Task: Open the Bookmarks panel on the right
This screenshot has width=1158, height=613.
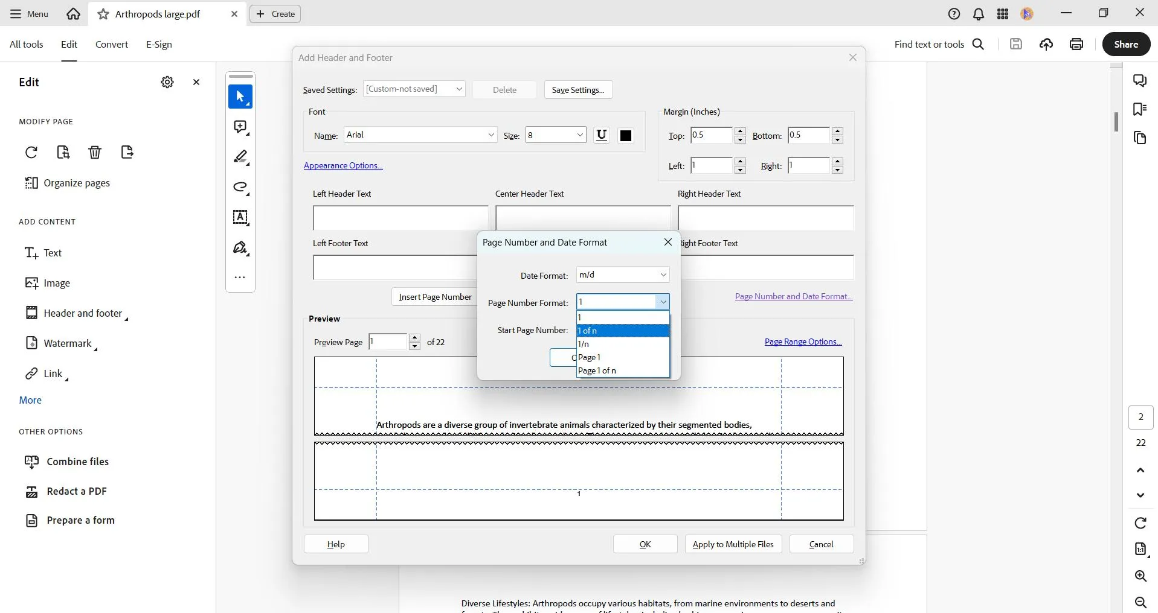Action: tap(1140, 109)
